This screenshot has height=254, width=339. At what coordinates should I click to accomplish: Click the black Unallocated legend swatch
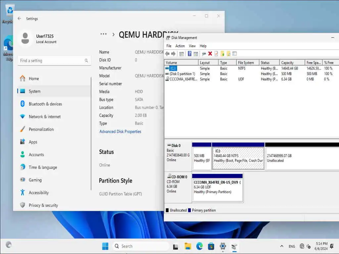point(167,210)
